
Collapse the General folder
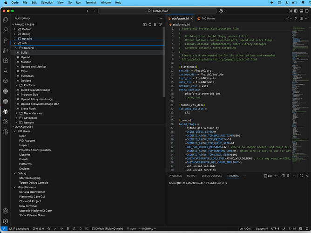pyautogui.click(x=16, y=48)
